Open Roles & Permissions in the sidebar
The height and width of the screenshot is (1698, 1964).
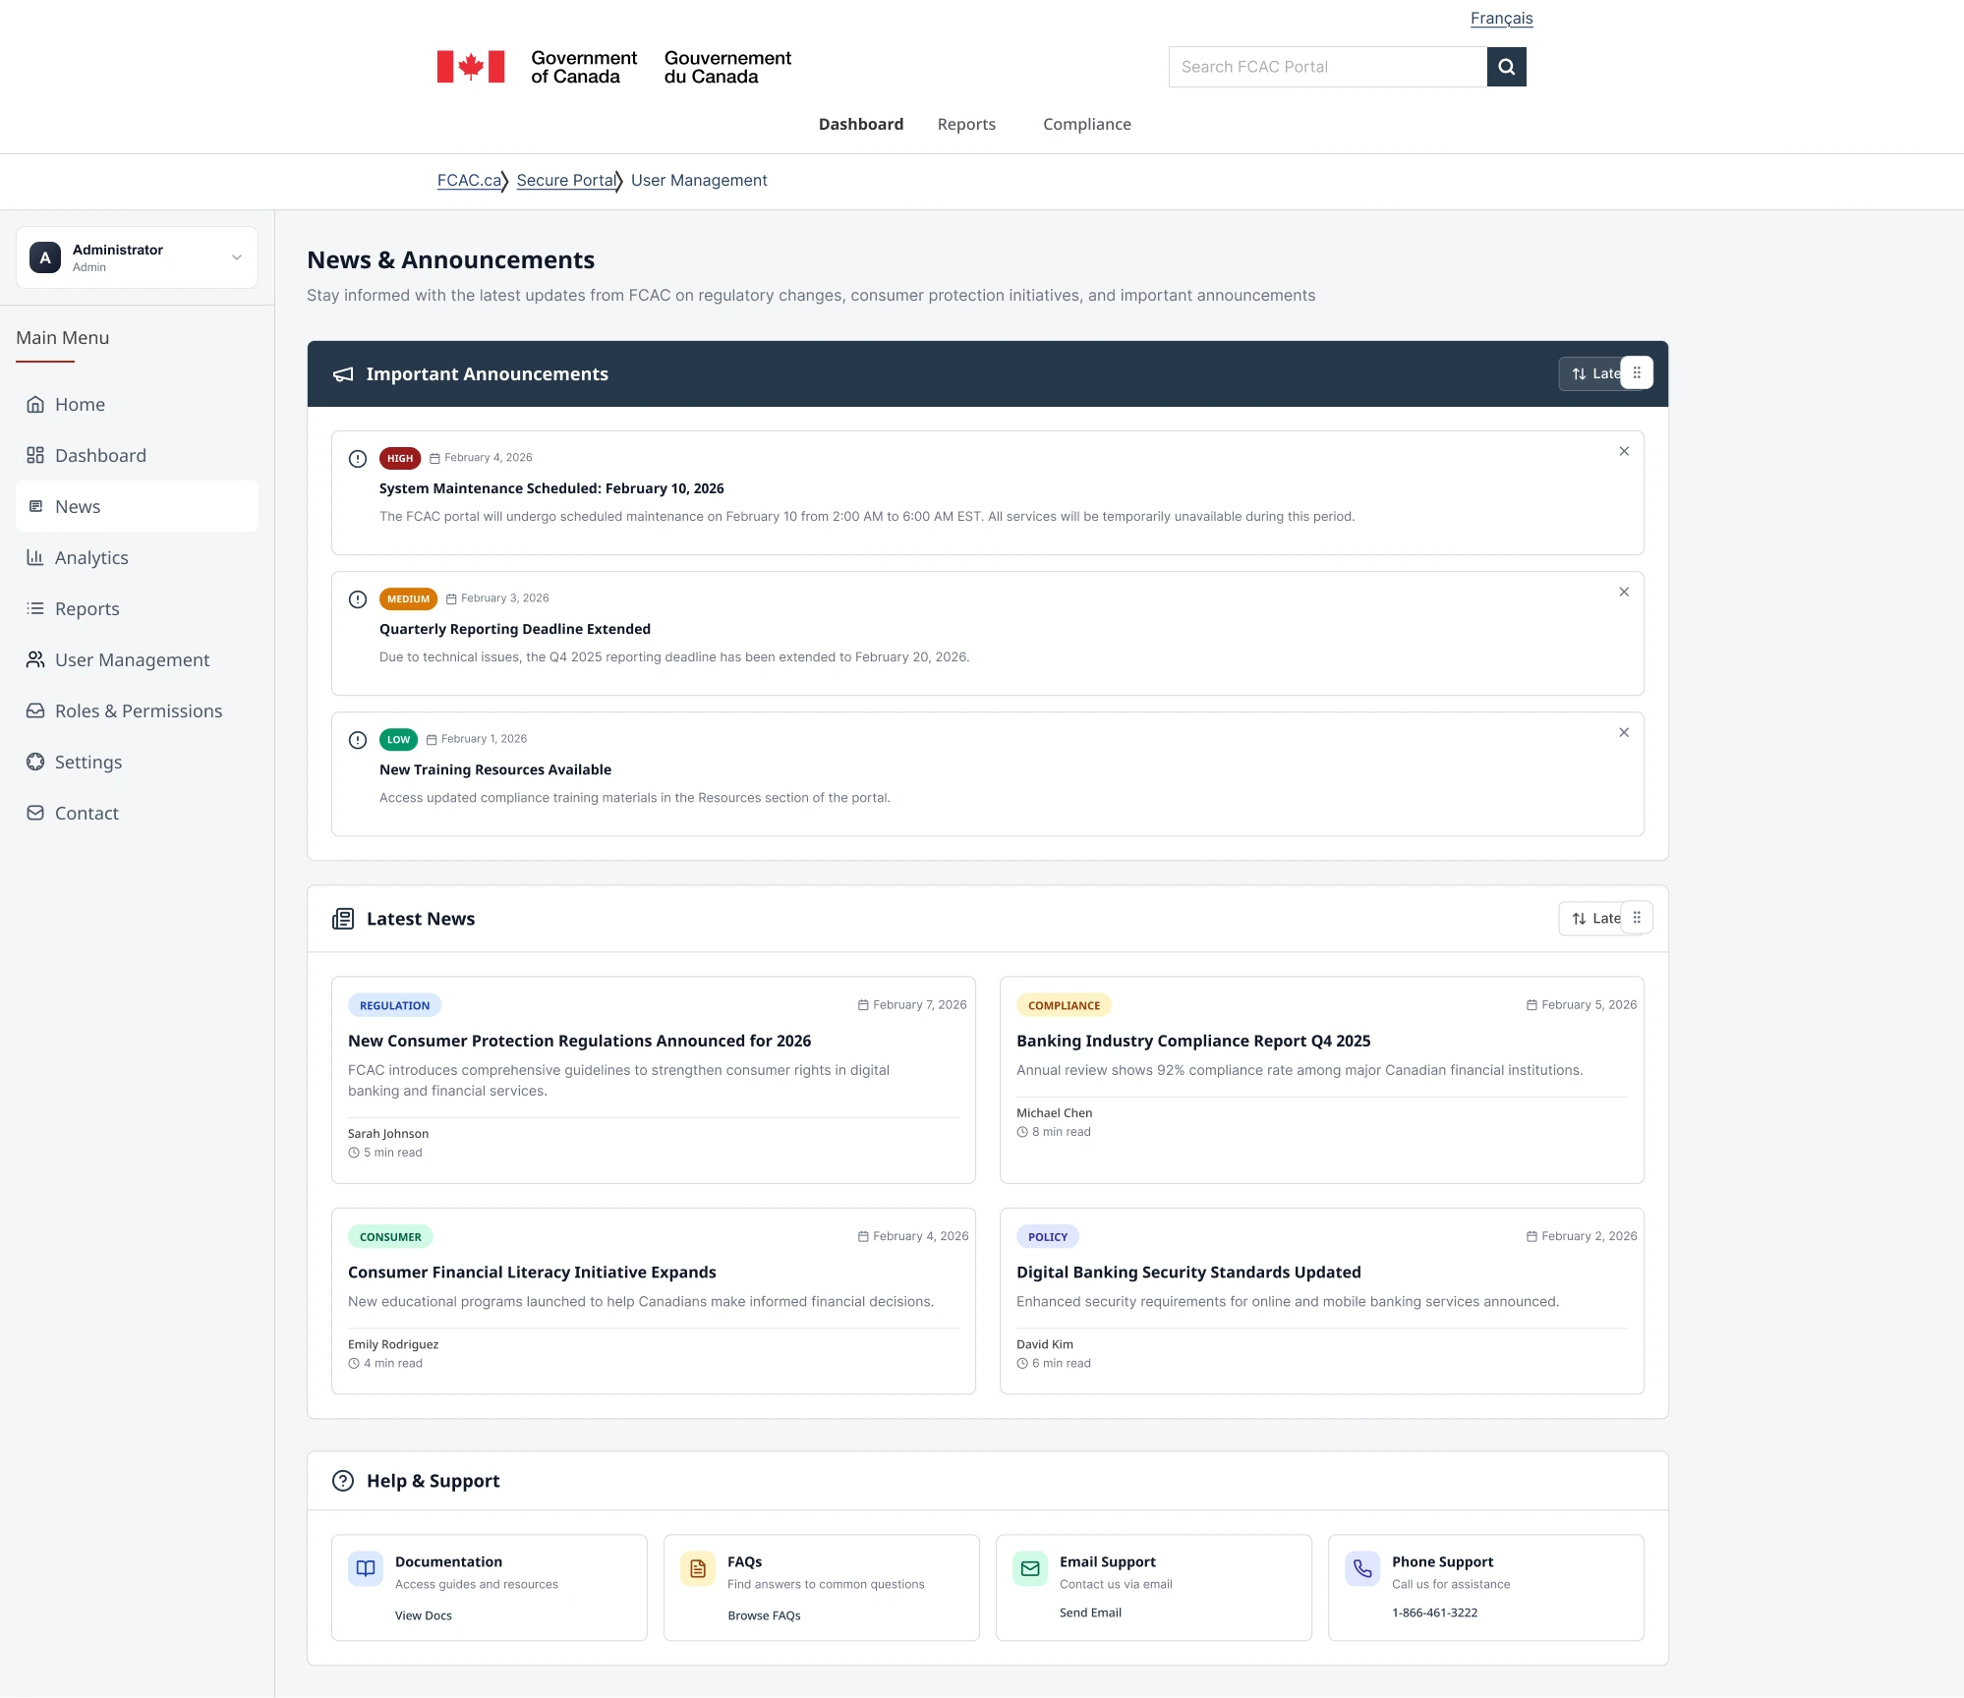[137, 710]
